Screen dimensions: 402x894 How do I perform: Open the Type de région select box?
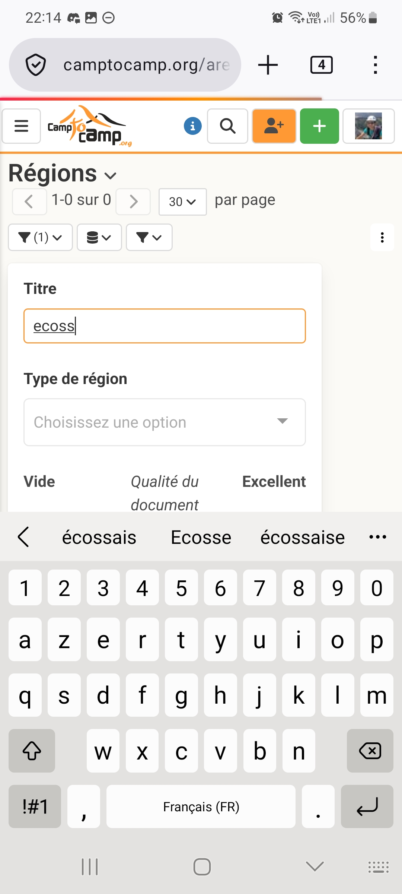(x=165, y=422)
